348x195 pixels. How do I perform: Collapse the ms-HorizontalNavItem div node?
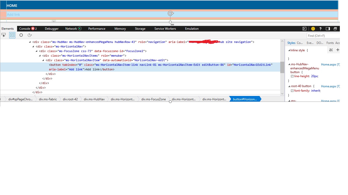(43, 60)
